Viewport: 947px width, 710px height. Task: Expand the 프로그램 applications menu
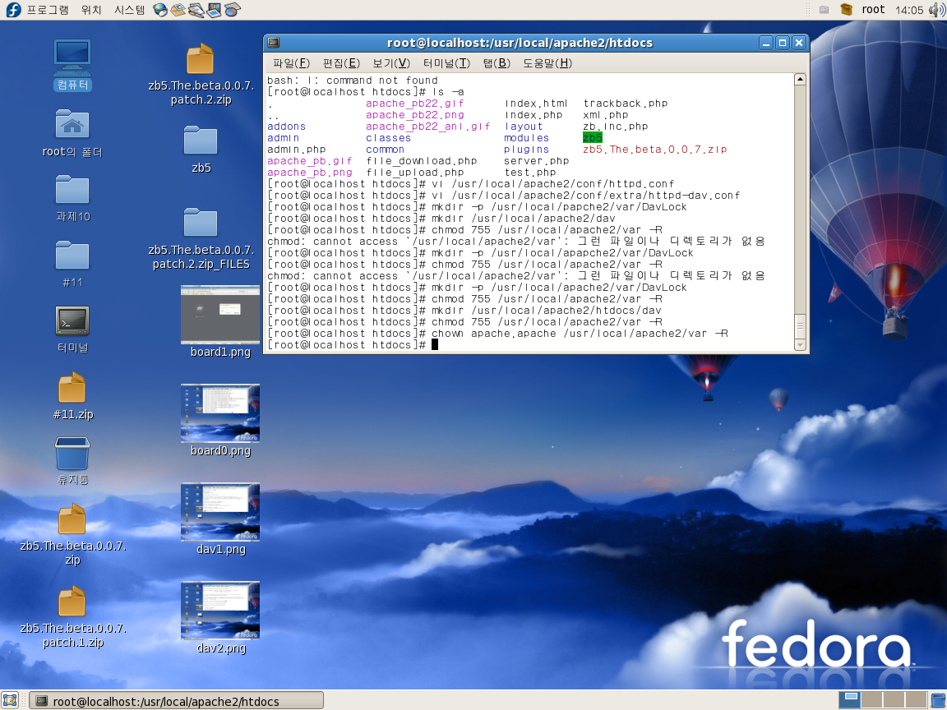48,10
